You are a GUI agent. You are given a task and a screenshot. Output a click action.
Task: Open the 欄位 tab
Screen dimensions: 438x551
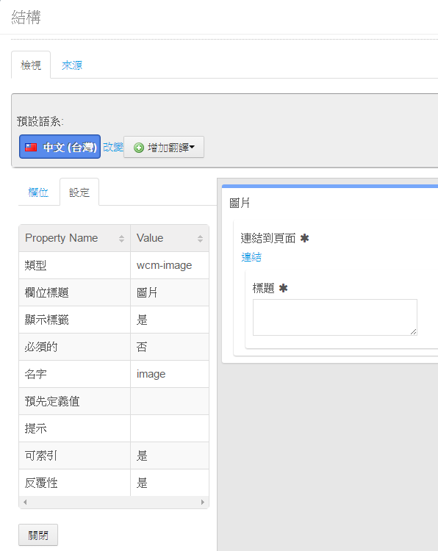tap(38, 192)
